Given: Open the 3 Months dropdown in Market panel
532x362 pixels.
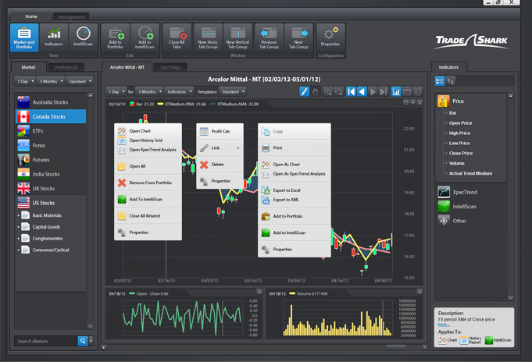Looking at the screenshot, I should pyautogui.click(x=51, y=81).
